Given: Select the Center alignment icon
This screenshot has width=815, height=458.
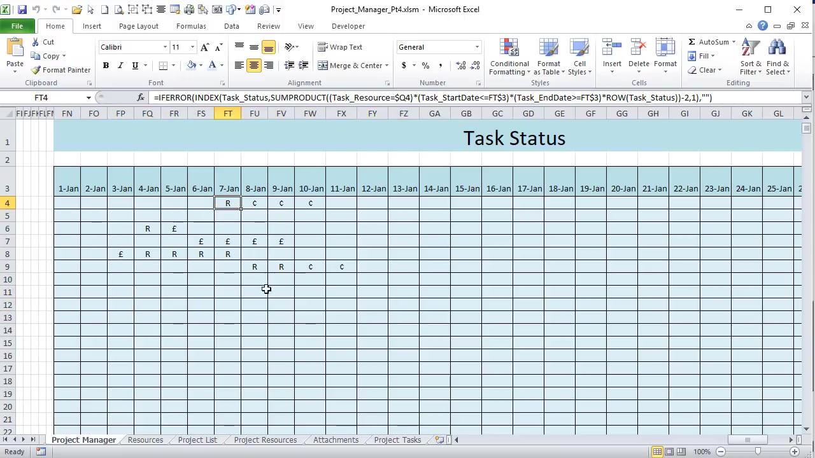Looking at the screenshot, I should tap(253, 66).
